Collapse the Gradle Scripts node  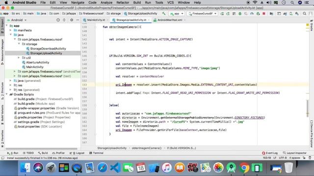(7, 94)
